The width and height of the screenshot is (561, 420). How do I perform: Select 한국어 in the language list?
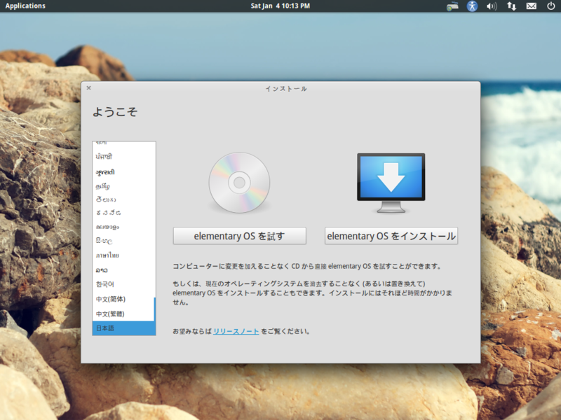coord(123,284)
